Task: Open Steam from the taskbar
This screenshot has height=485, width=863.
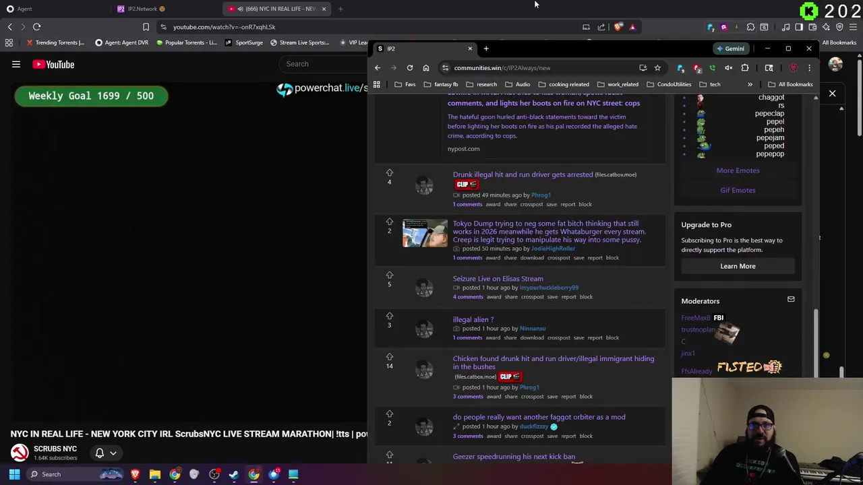Action: tap(234, 474)
